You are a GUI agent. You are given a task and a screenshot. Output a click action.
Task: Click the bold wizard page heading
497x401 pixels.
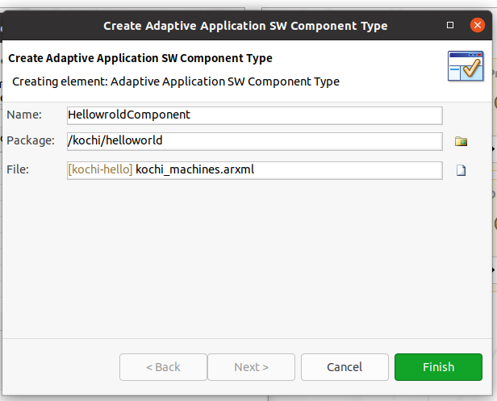140,58
